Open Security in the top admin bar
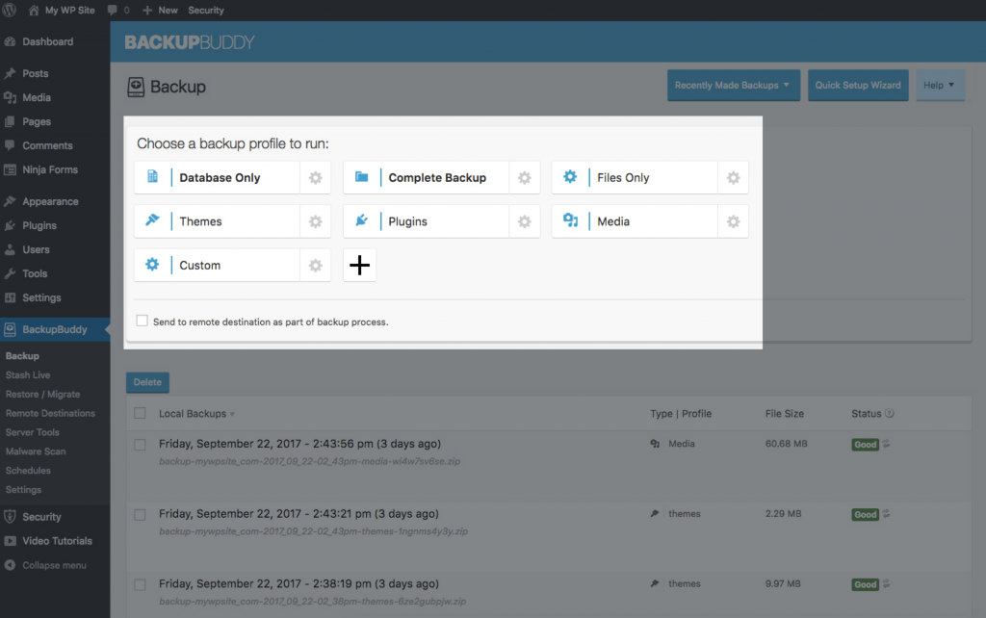986x618 pixels. click(206, 10)
